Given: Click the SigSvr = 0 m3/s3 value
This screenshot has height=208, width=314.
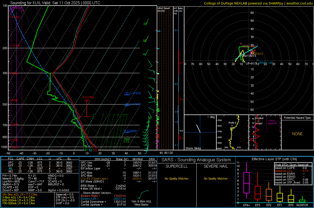Looking at the screenshot, I should pos(59,190).
